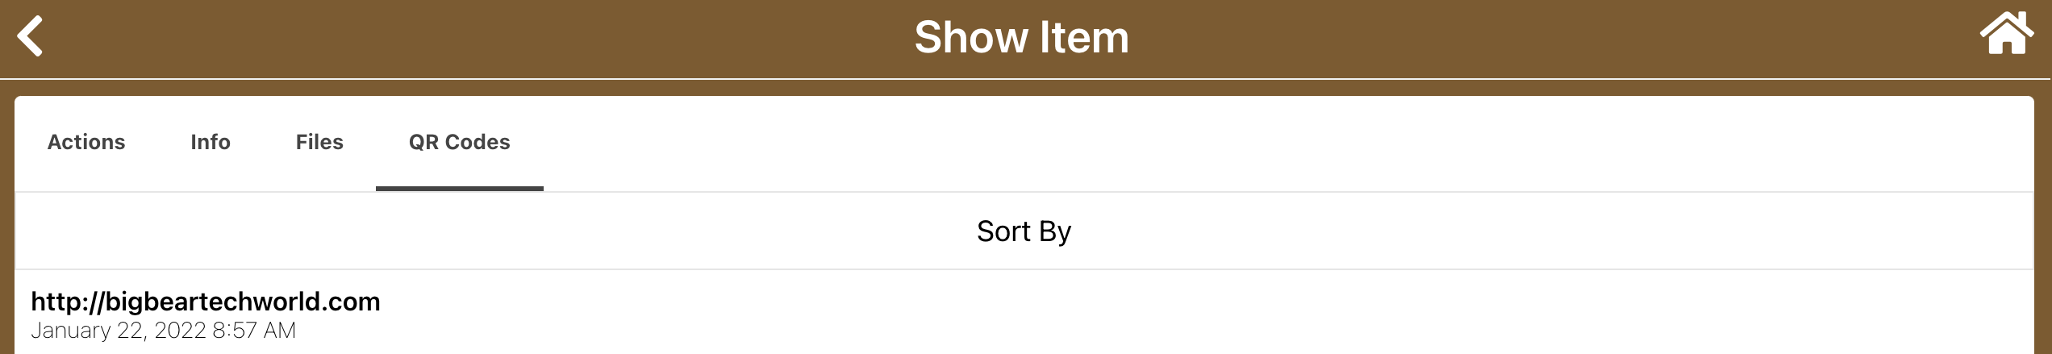Show attached Files tab
This screenshot has height=354, width=2052.
[x=319, y=143]
